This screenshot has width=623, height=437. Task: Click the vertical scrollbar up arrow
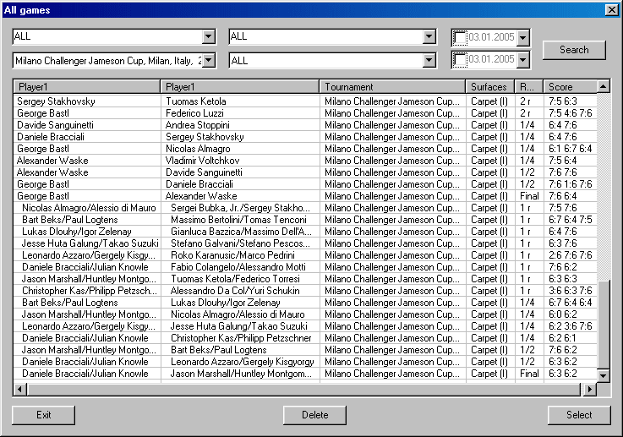pyautogui.click(x=603, y=86)
